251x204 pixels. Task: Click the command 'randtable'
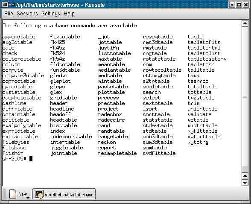[111, 131]
